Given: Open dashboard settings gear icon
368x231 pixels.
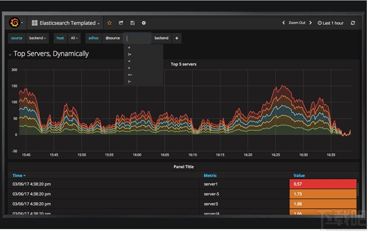Looking at the screenshot, I should 143,23.
